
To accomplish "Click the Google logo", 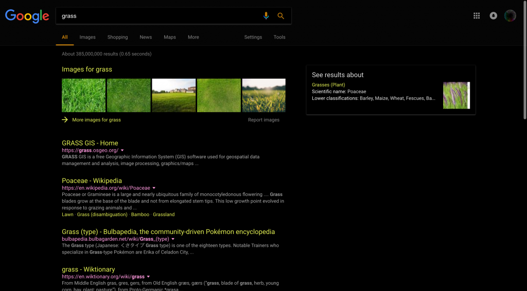I will tap(27, 16).
